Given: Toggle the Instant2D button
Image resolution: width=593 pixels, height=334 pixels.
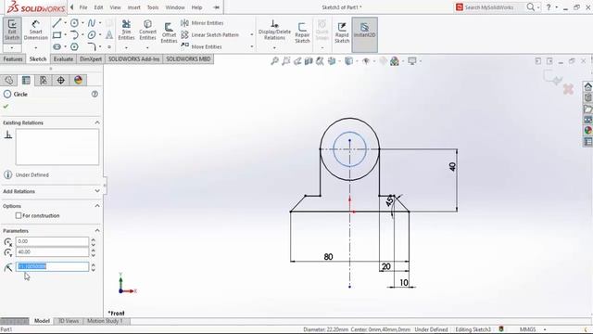Looking at the screenshot, I should coord(364,34).
